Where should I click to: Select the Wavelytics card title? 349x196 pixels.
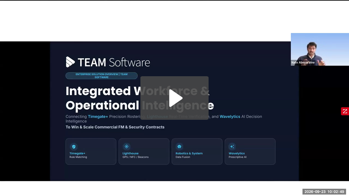pyautogui.click(x=237, y=153)
